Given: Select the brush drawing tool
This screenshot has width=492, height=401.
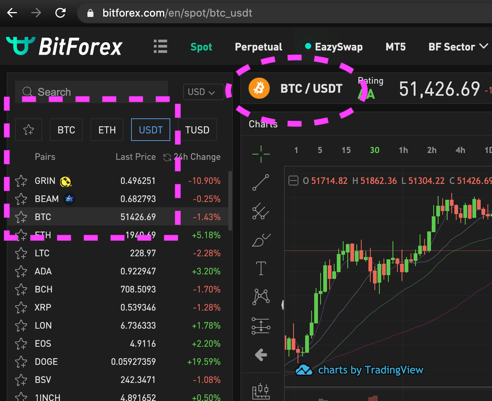Looking at the screenshot, I should (x=261, y=240).
